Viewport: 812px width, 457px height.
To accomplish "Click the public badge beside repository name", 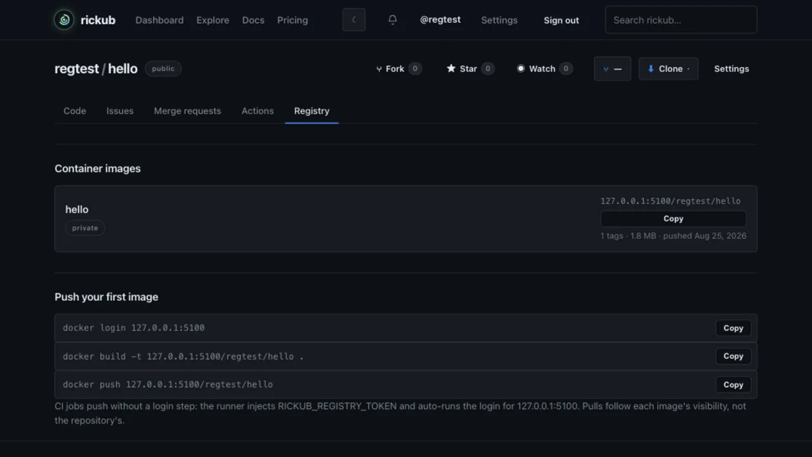I will click(x=163, y=69).
